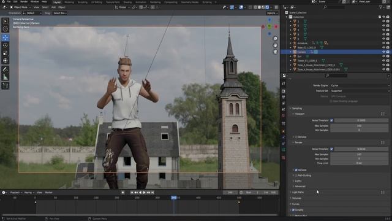Jump to timeline end button
Viewport: 392px width, 221px height.
tap(153, 192)
